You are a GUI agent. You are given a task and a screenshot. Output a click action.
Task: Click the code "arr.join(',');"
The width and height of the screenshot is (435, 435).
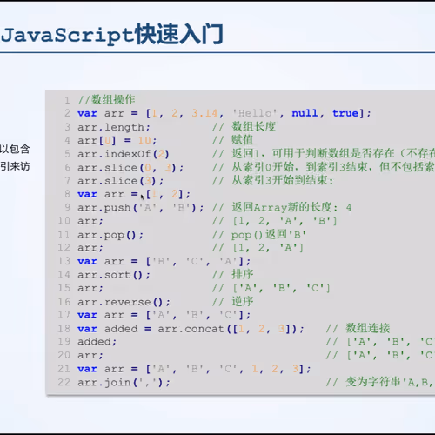tap(124, 383)
